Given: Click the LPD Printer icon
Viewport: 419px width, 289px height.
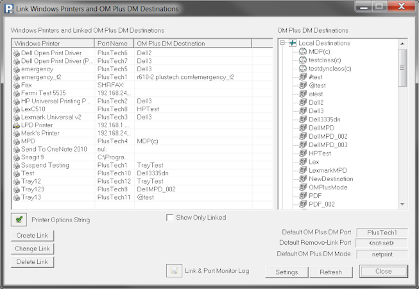Looking at the screenshot, I should click(17, 125).
